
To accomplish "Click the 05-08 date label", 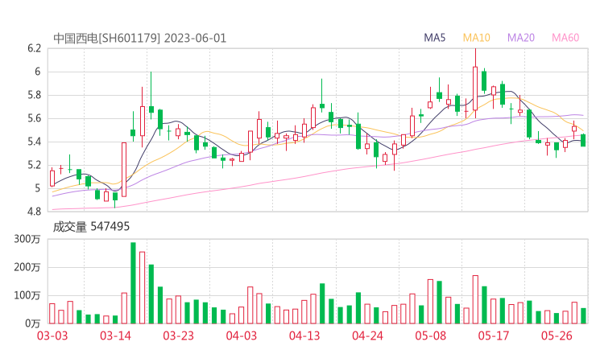I will click(430, 335).
